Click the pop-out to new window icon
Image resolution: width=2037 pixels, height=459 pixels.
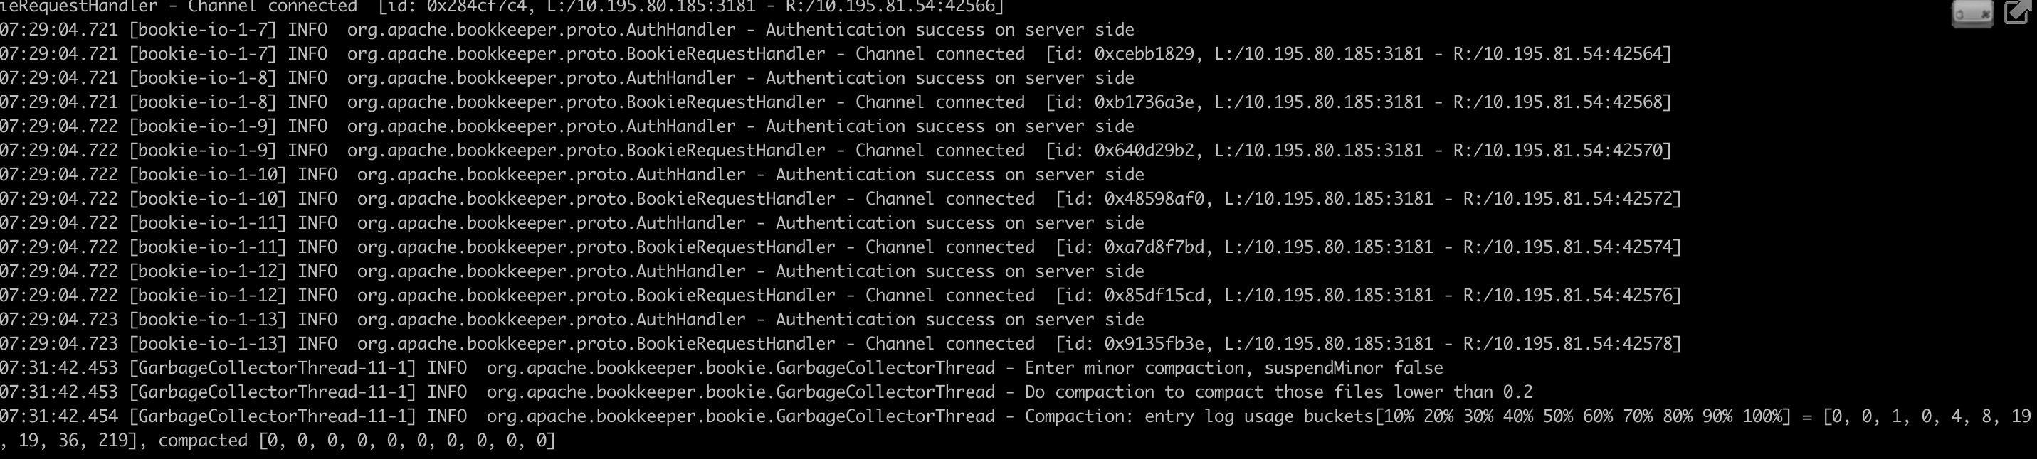(2018, 13)
